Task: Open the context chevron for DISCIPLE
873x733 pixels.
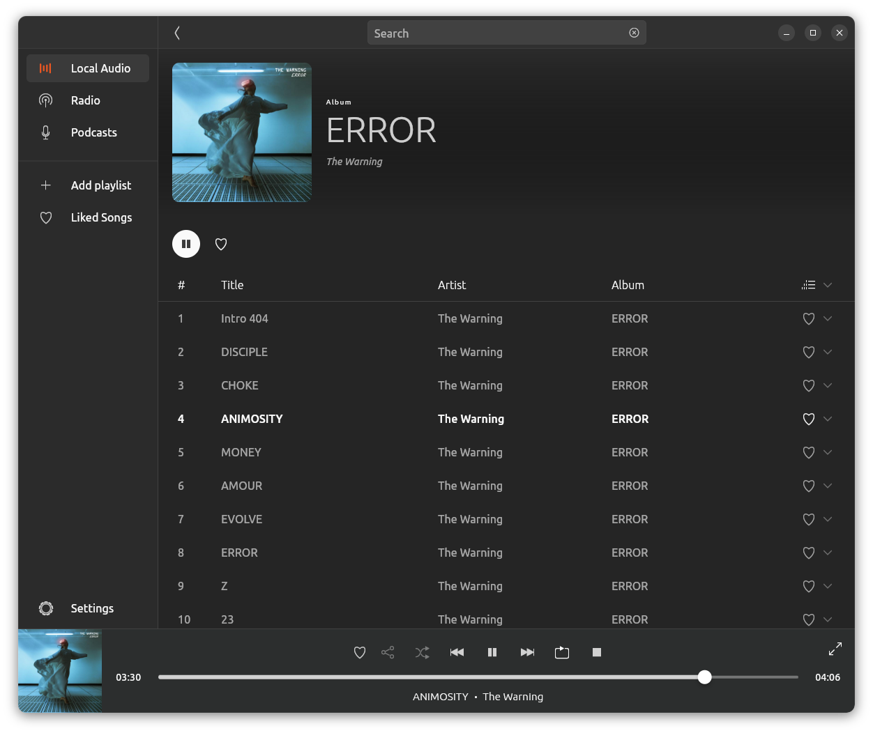Action: click(828, 352)
